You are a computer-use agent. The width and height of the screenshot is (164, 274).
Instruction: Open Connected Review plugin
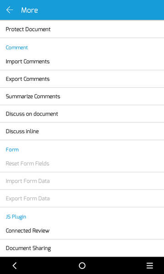[x=82, y=231]
